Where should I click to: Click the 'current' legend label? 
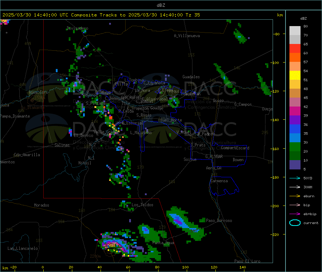pos(311,223)
